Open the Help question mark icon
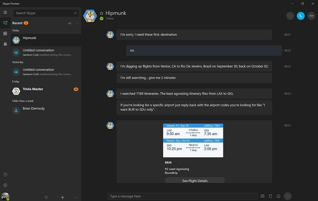This screenshot has width=318, height=201. pos(5,174)
